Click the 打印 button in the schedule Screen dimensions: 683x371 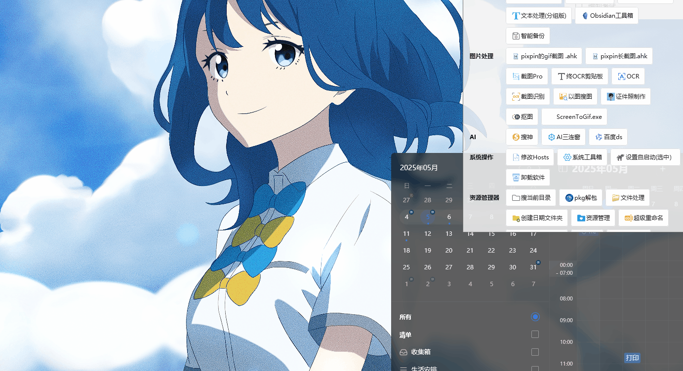[x=632, y=358]
